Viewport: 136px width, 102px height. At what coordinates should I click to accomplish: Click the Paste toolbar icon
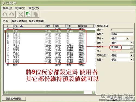[x=36, y=14]
